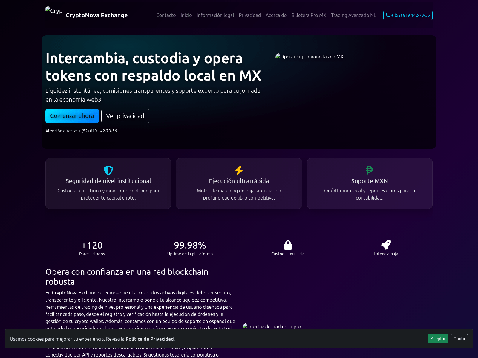This screenshot has width=478, height=358.
Task: Open Billetera Pro MX page
Action: pos(309,15)
